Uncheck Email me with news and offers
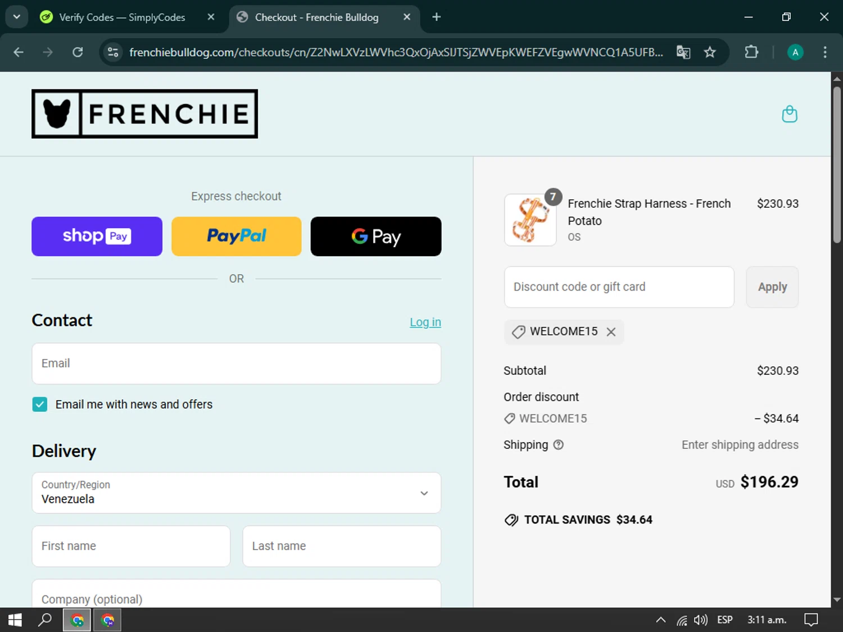Viewport: 843px width, 632px height. click(x=40, y=404)
